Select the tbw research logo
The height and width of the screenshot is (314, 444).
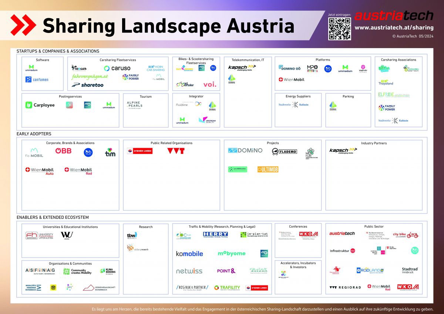point(132,235)
